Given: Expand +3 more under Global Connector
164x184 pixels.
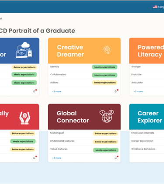Looking at the screenshot, I should 57,158.
